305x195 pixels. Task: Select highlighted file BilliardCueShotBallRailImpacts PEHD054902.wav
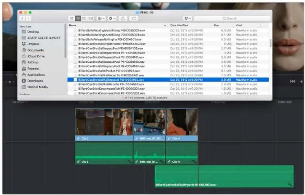(x=168, y=80)
